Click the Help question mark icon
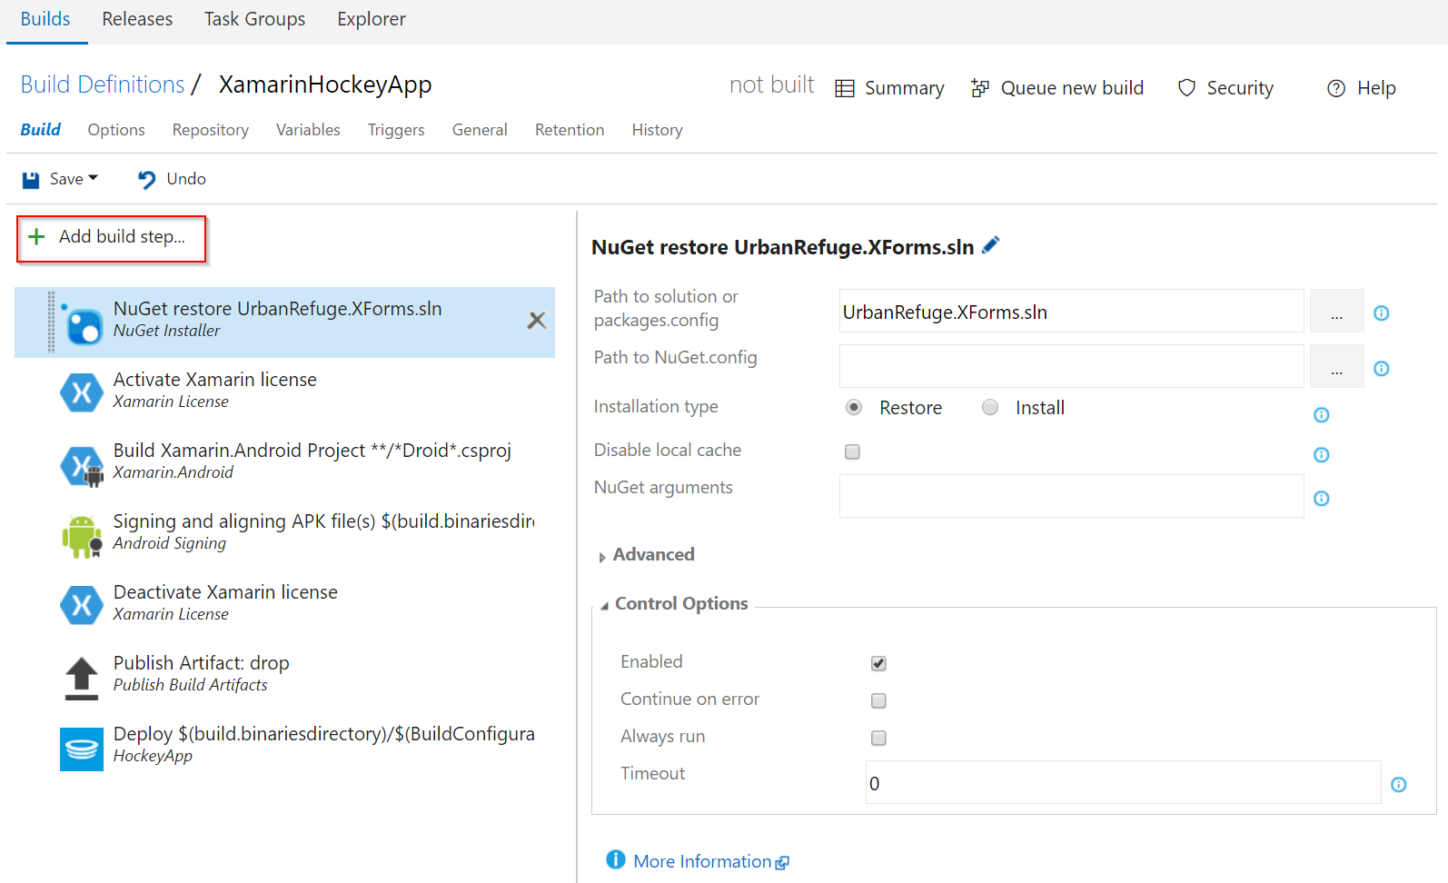Image resolution: width=1448 pixels, height=883 pixels. [x=1336, y=88]
